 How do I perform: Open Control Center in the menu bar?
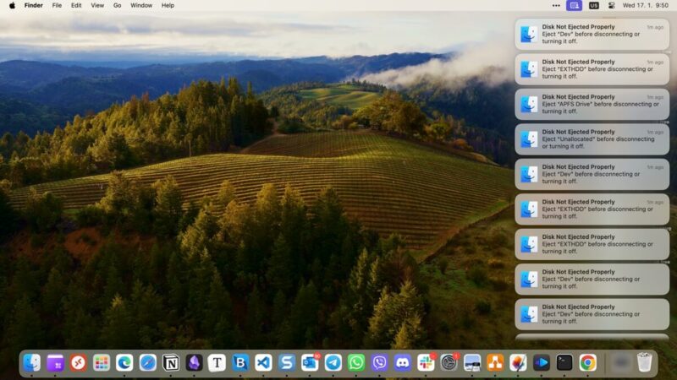coord(611,6)
